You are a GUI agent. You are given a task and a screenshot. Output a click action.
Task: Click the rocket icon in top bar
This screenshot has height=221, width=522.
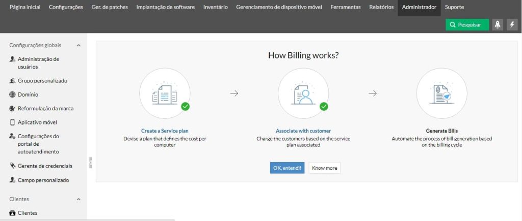(x=498, y=24)
